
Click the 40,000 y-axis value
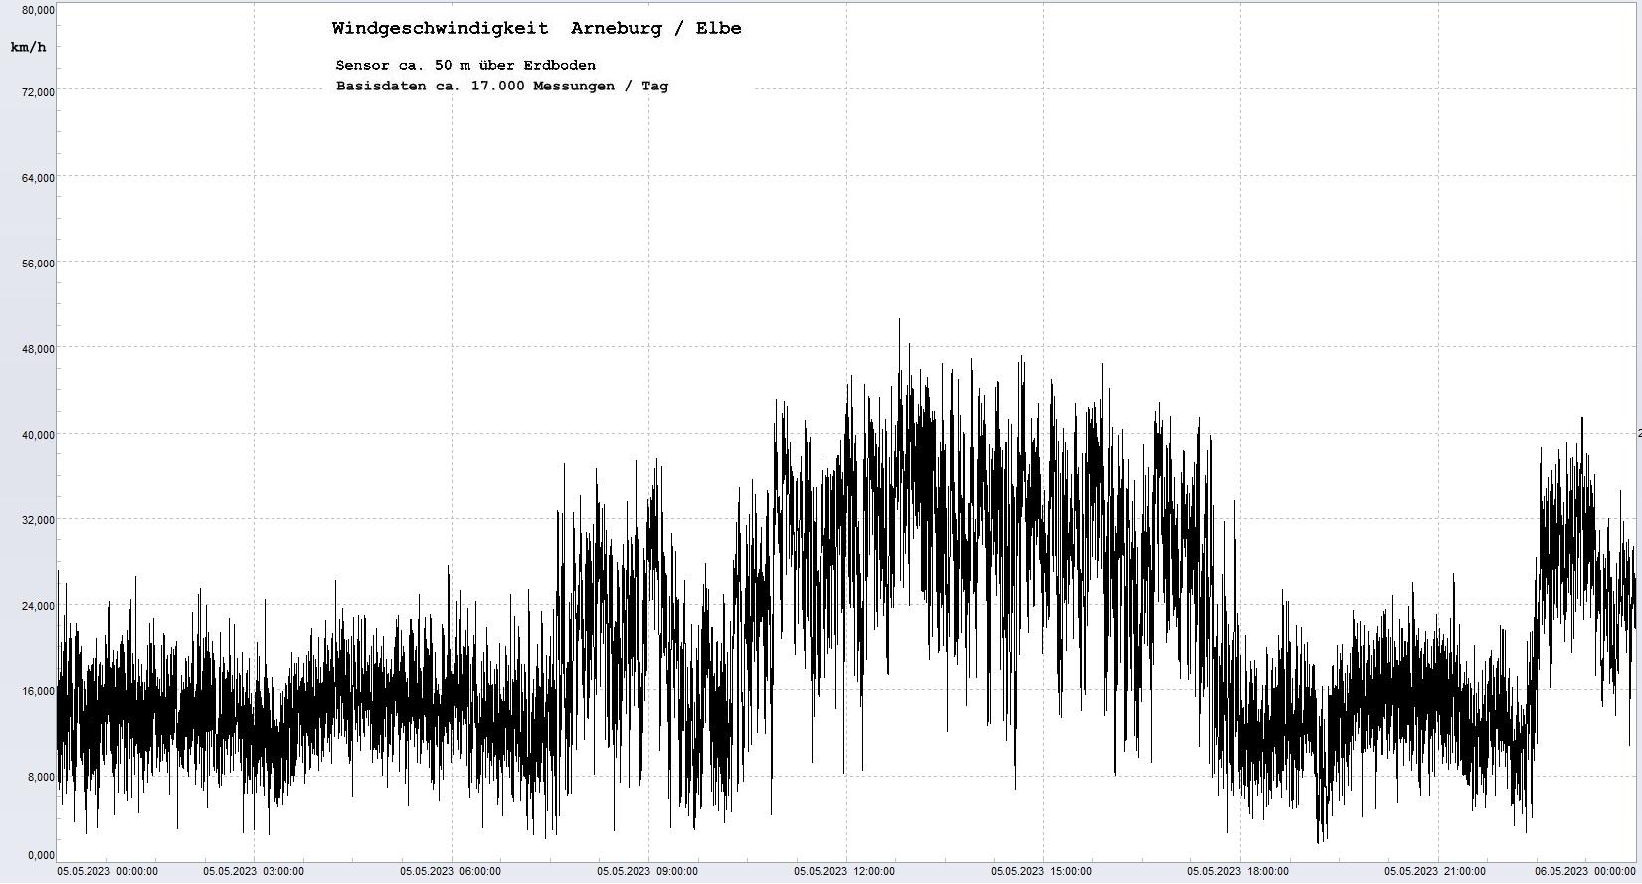pyautogui.click(x=38, y=435)
